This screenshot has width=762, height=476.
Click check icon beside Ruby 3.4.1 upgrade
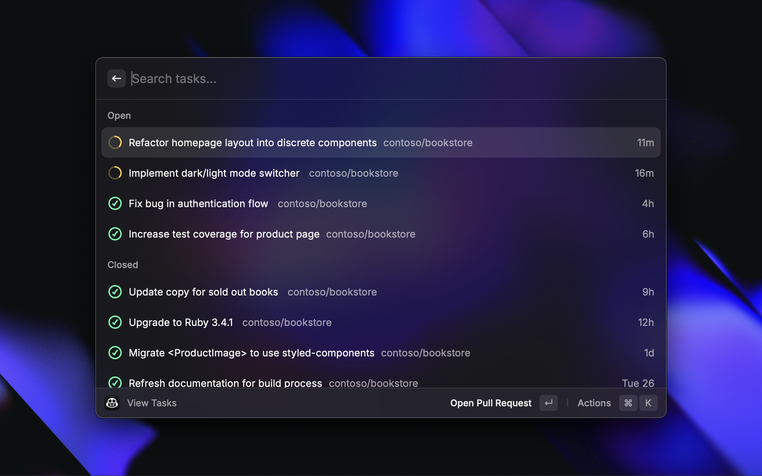115,322
